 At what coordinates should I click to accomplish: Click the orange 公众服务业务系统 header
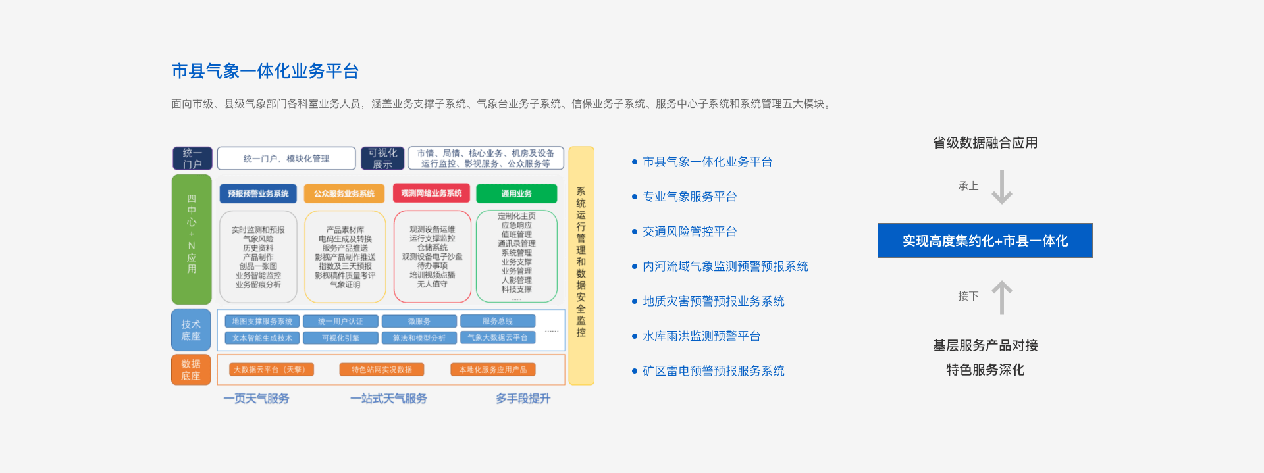[x=344, y=193]
